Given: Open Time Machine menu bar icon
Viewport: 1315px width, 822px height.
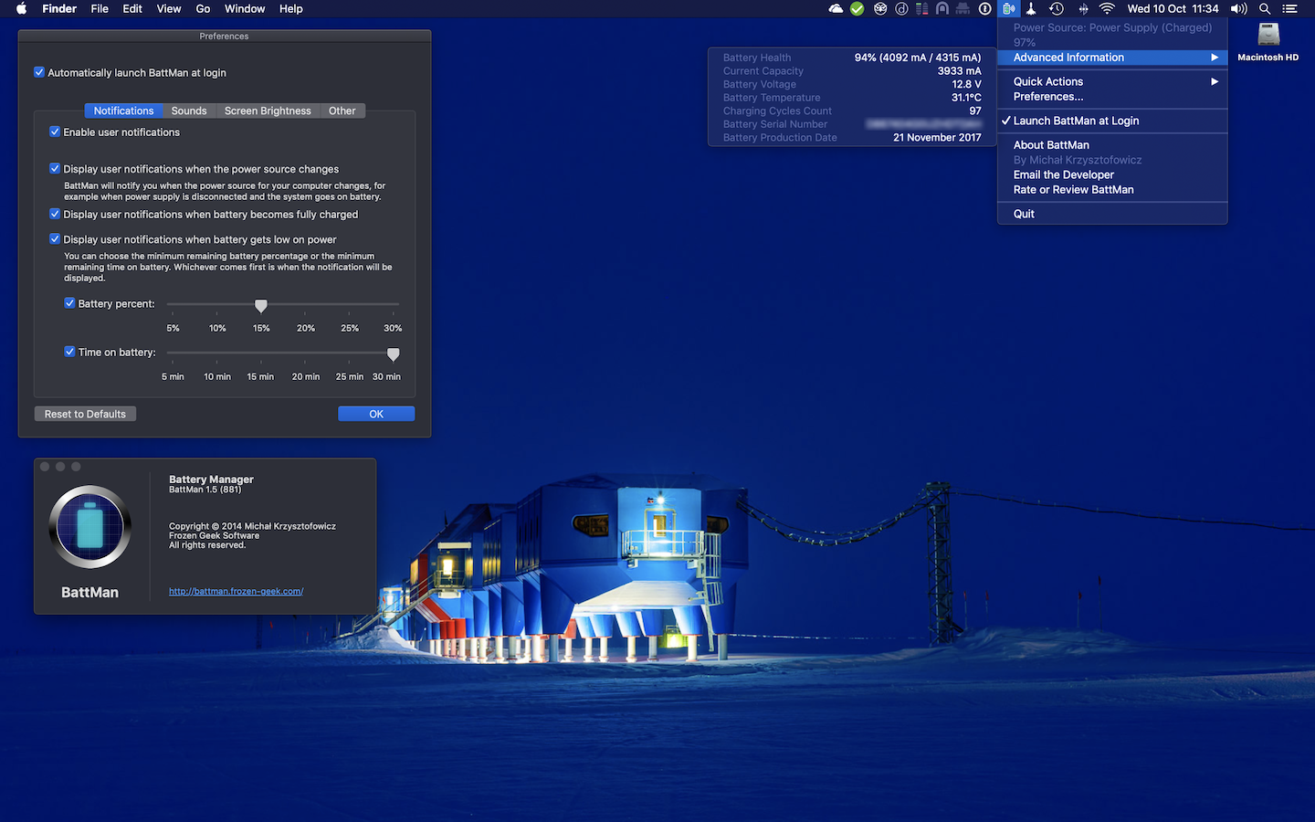Looking at the screenshot, I should point(1057,9).
